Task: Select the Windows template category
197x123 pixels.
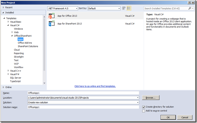Action: (x=18, y=29)
